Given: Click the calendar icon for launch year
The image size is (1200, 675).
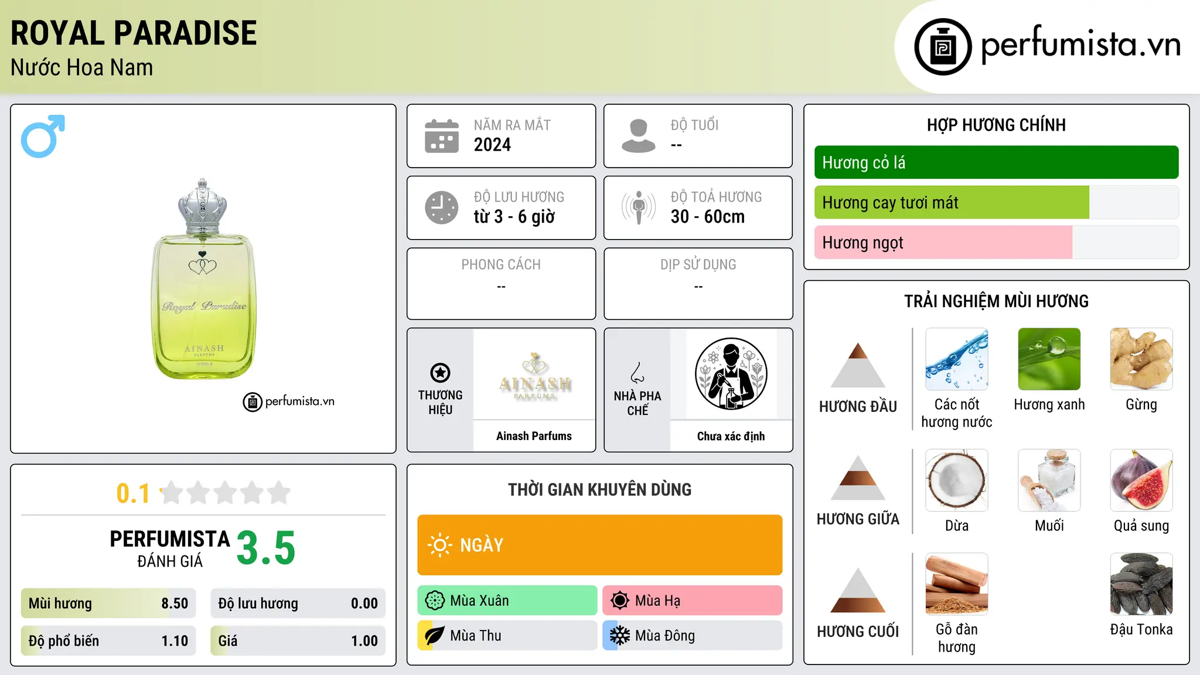Looking at the screenshot, I should [442, 136].
